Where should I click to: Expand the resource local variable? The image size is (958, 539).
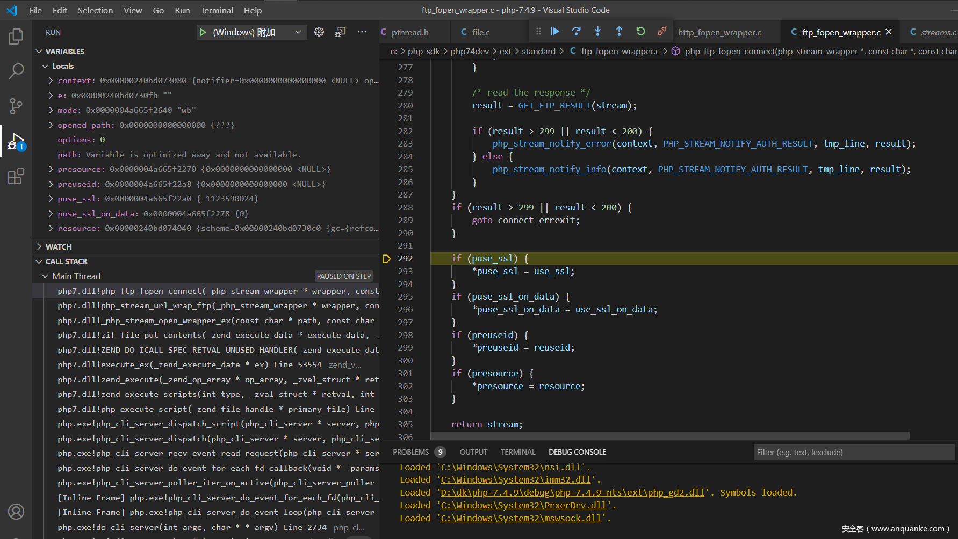coord(51,228)
